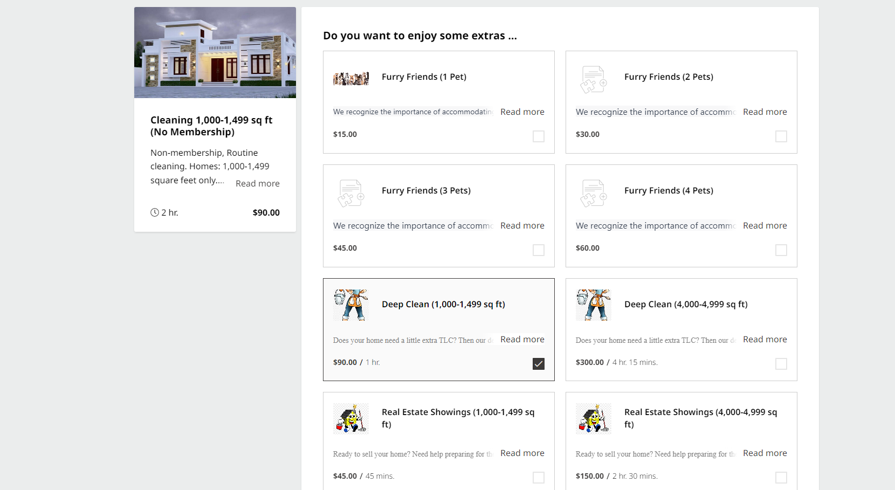Check the Real Estate Showings (1,000-1,499) checkbox

pos(538,478)
